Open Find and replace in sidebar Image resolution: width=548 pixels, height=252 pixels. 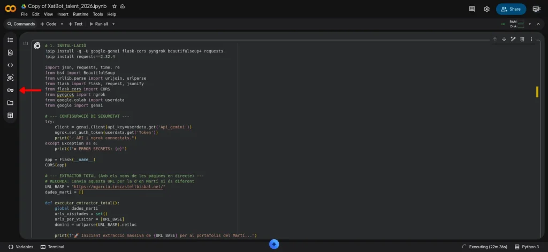(x=10, y=52)
